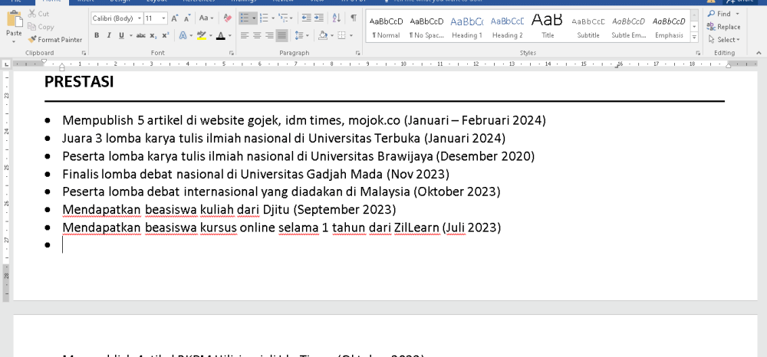Toggle italic formatting

click(108, 35)
